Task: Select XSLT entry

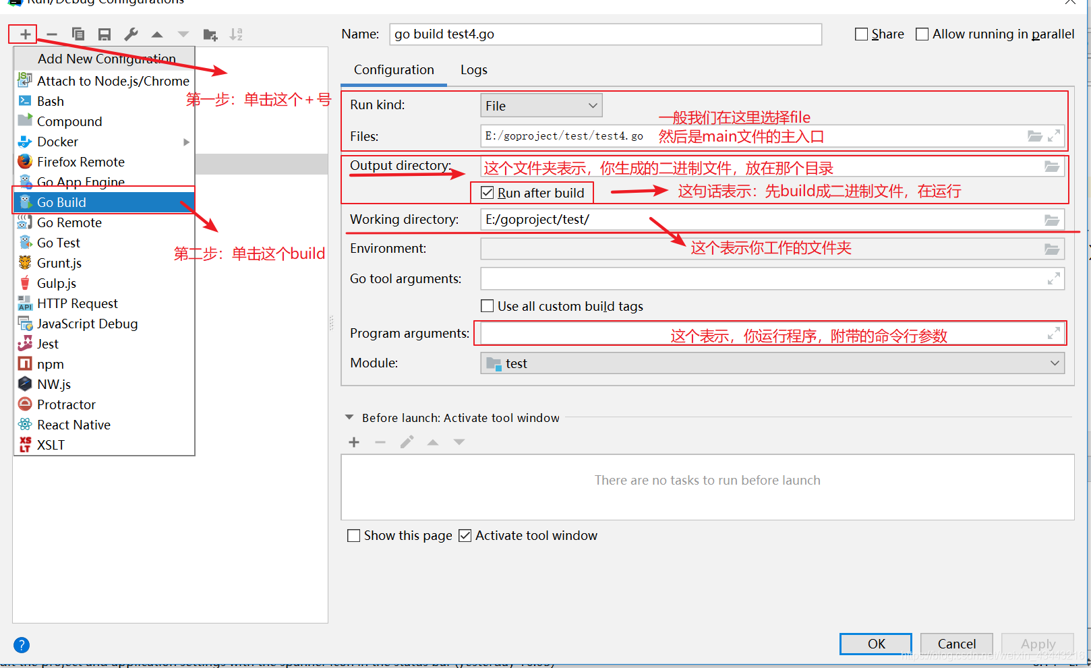Action: (104, 445)
